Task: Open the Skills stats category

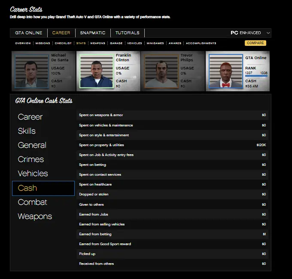Action: click(x=27, y=131)
